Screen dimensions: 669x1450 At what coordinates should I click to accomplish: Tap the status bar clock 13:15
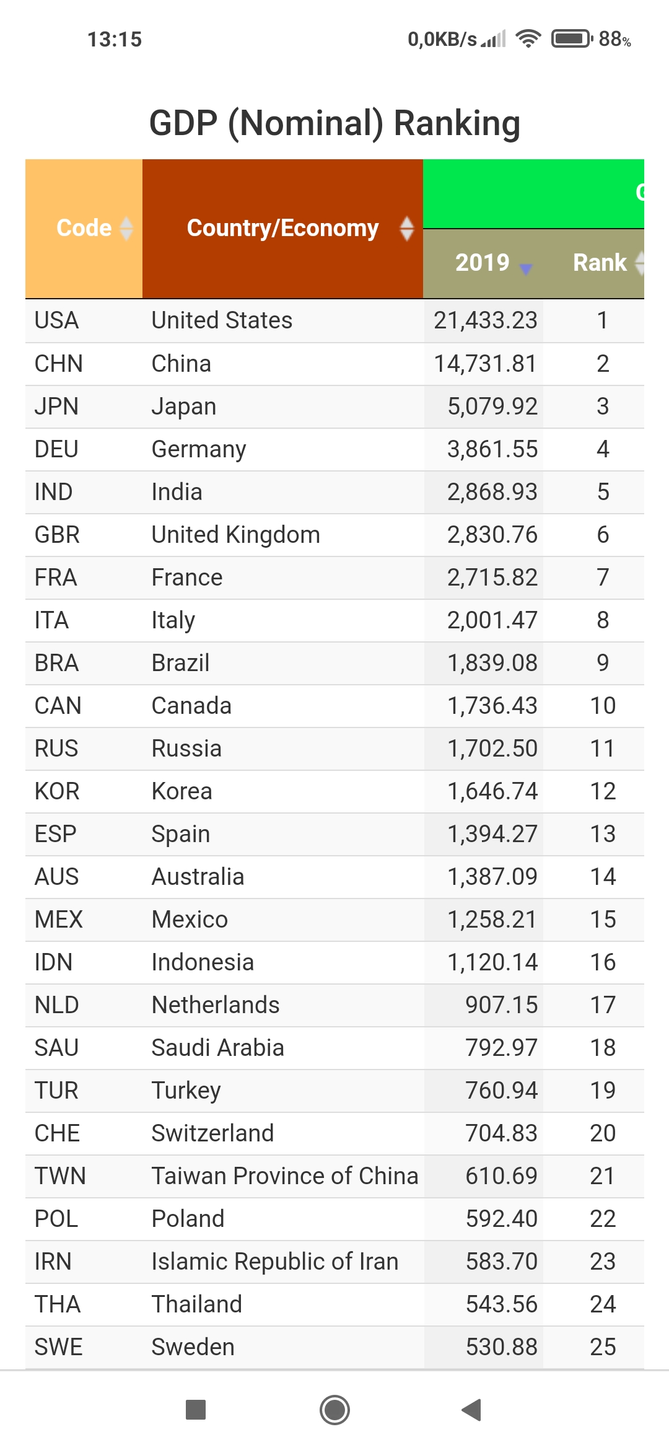point(115,40)
